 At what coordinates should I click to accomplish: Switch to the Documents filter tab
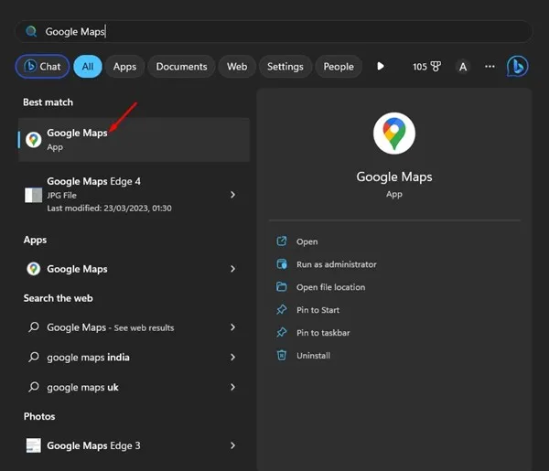(181, 67)
